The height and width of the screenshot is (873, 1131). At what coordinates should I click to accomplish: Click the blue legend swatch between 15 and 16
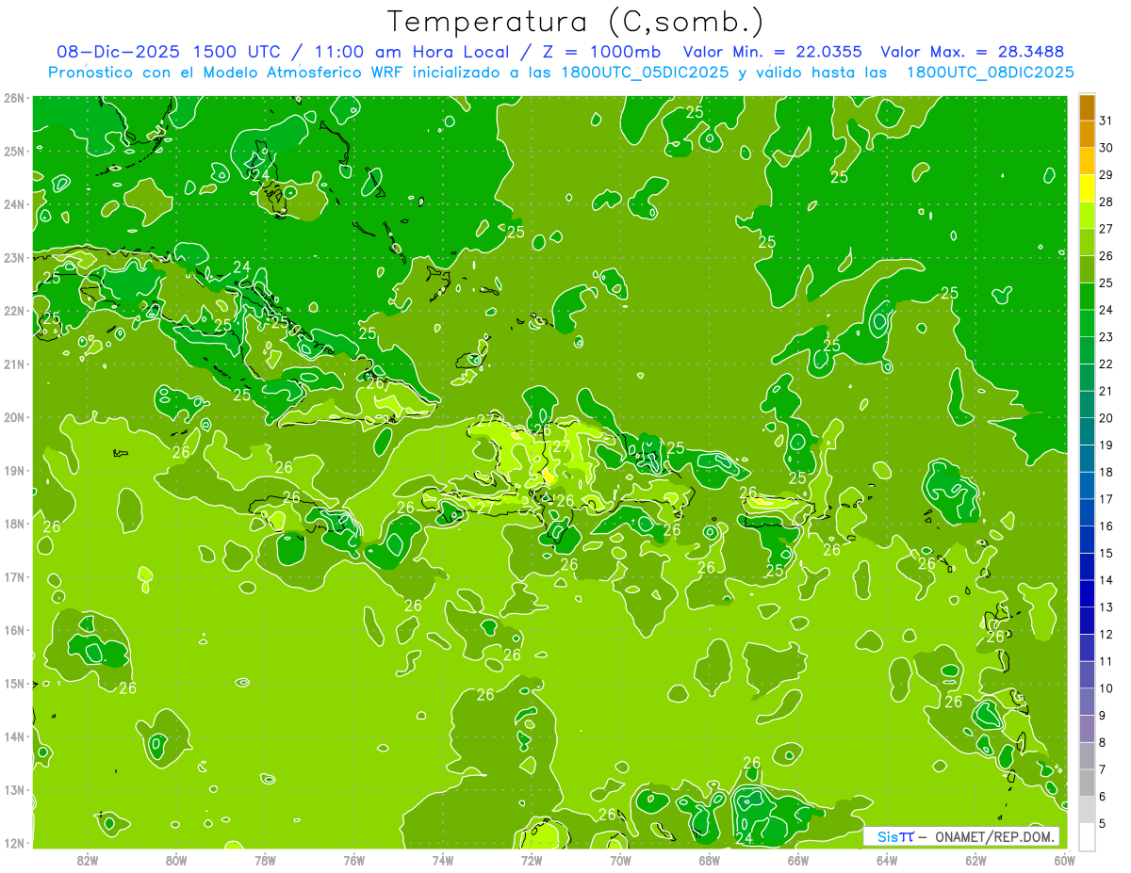1087,540
